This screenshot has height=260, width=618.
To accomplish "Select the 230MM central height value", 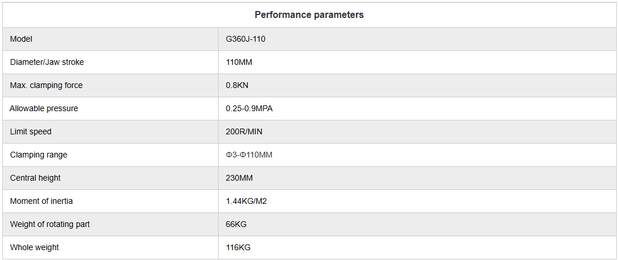I will pyautogui.click(x=239, y=178).
